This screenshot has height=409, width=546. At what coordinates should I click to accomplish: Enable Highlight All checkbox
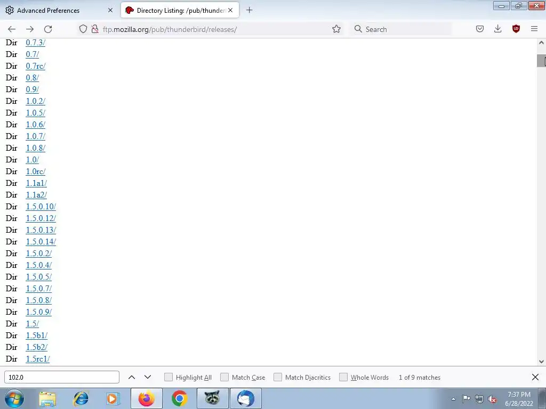pos(168,378)
